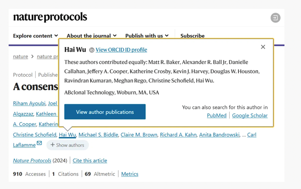The height and width of the screenshot is (189, 301).
Task: Open the About the journal dropdown
Action: click(x=92, y=36)
